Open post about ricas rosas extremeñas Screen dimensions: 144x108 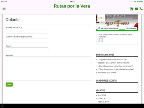116,69
